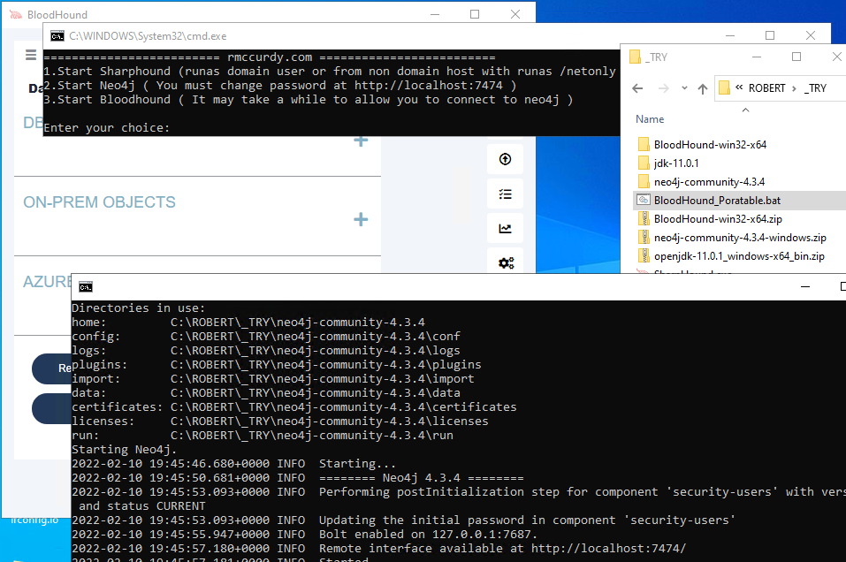Click _TRY in the Explorer address path
The width and height of the screenshot is (846, 562).
pos(815,88)
